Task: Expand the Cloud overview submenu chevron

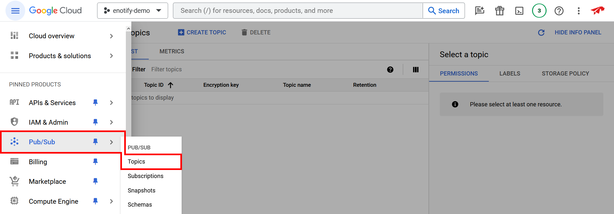Action: click(x=111, y=36)
